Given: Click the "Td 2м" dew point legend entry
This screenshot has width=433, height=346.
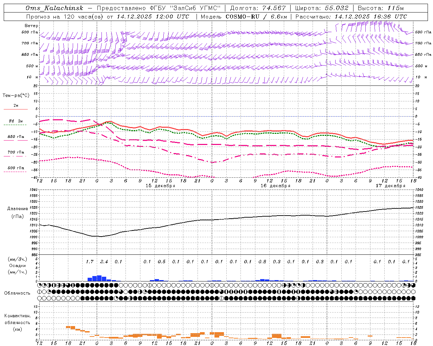Looking at the screenshot, I should 16,121.
